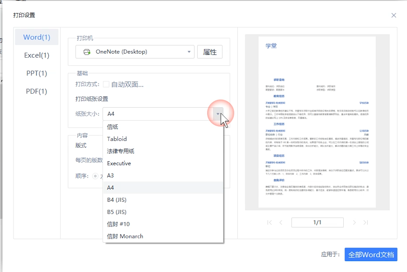The width and height of the screenshot is (407, 272).
Task: Select 信封 Monarch envelope size
Action: 125,236
